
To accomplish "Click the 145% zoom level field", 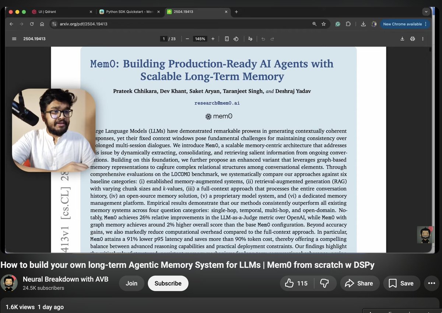I will [200, 39].
